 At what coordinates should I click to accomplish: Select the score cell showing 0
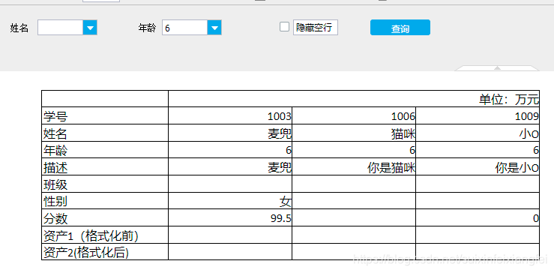pyautogui.click(x=478, y=217)
